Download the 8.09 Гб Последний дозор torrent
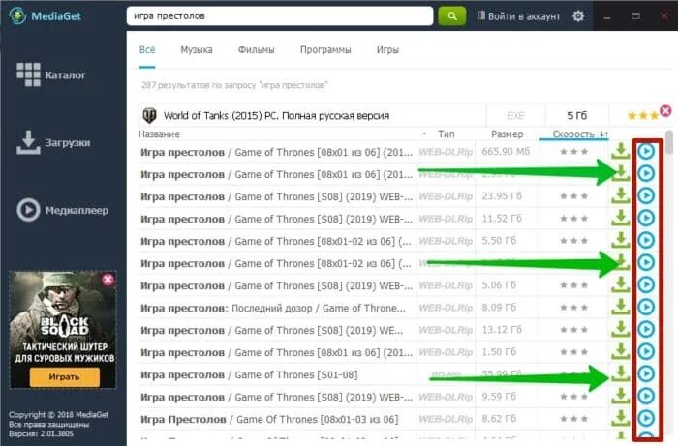The width and height of the screenshot is (678, 446). tap(621, 307)
